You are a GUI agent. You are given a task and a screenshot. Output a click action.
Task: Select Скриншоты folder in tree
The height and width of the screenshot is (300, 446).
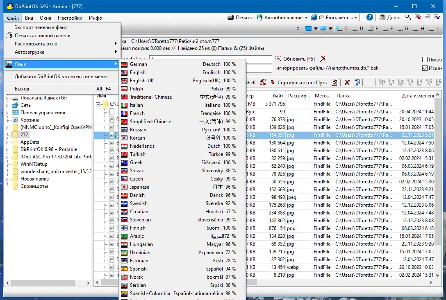[34, 186]
